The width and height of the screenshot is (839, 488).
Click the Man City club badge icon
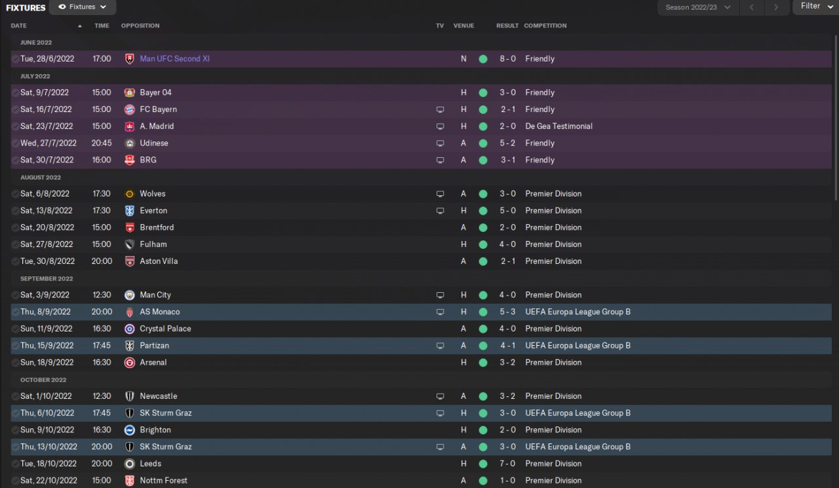point(129,295)
